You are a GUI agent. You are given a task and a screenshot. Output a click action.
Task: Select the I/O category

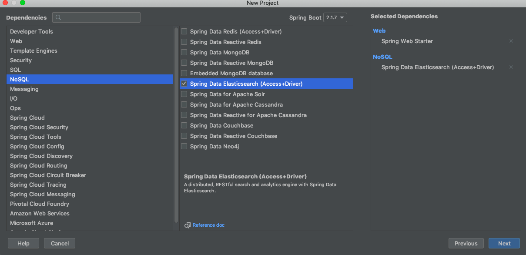pos(90,98)
